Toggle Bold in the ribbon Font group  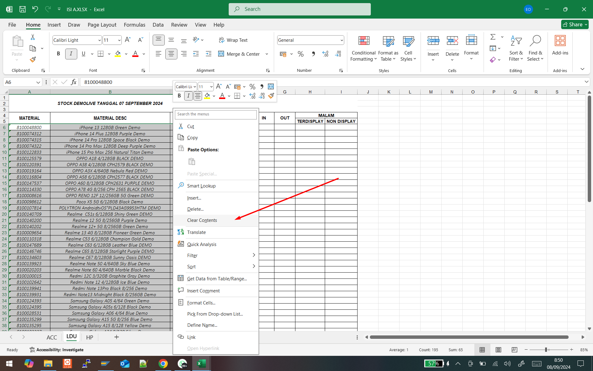coord(58,54)
